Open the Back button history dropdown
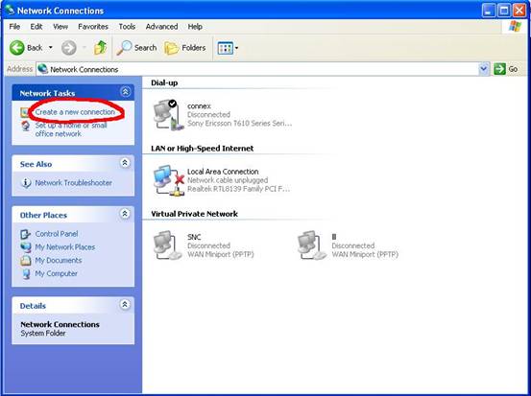531x396 pixels. pos(51,48)
